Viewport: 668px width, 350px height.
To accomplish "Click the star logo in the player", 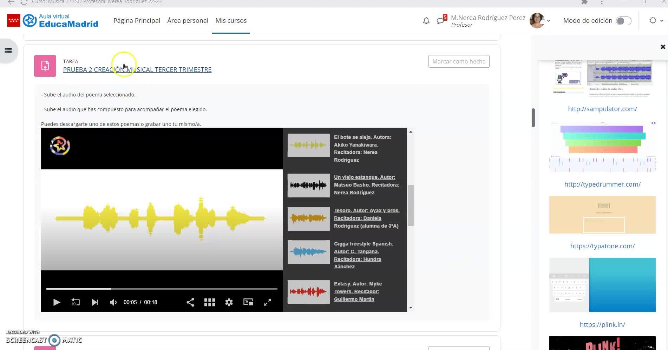I will [60, 146].
